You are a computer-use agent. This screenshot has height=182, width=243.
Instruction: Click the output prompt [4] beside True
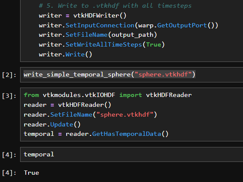point(9,173)
